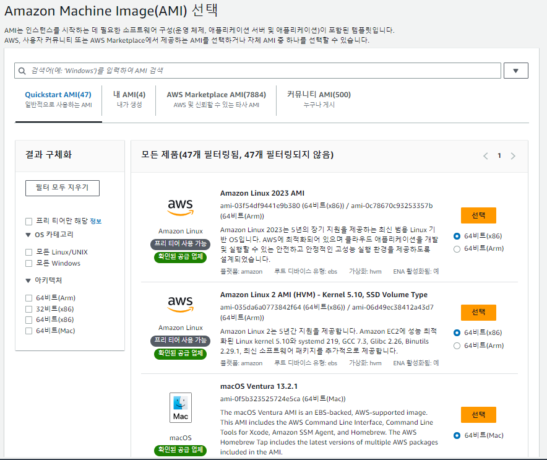The width and height of the screenshot is (547, 460).
Task: Click the AWS logo for Amazon Linux 2 AMI
Action: coord(180,304)
